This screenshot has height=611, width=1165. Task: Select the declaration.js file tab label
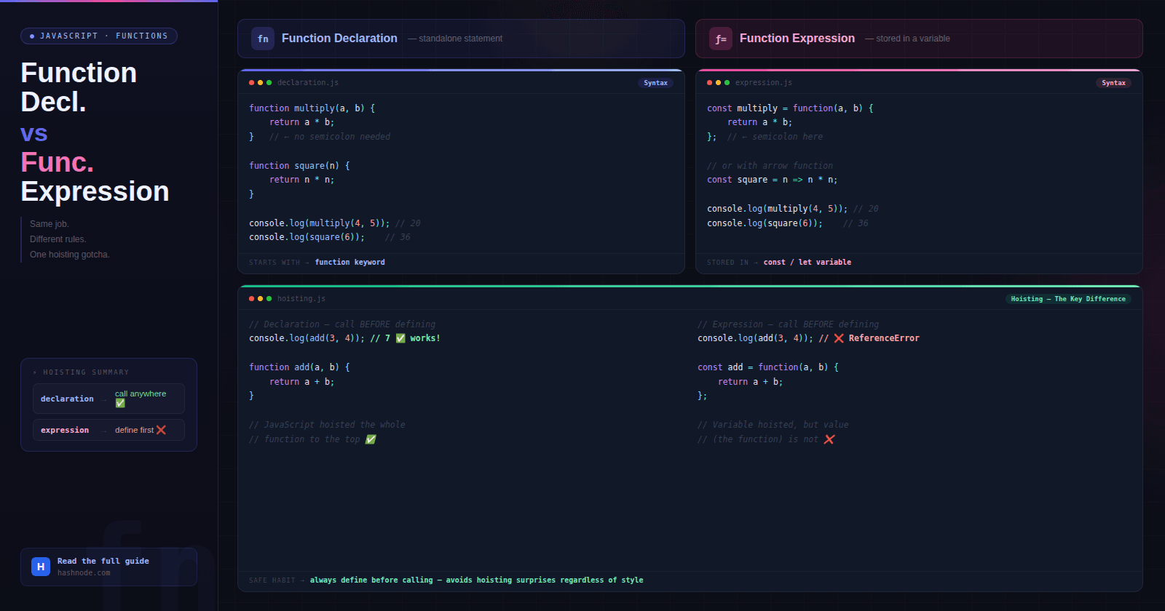tap(307, 83)
